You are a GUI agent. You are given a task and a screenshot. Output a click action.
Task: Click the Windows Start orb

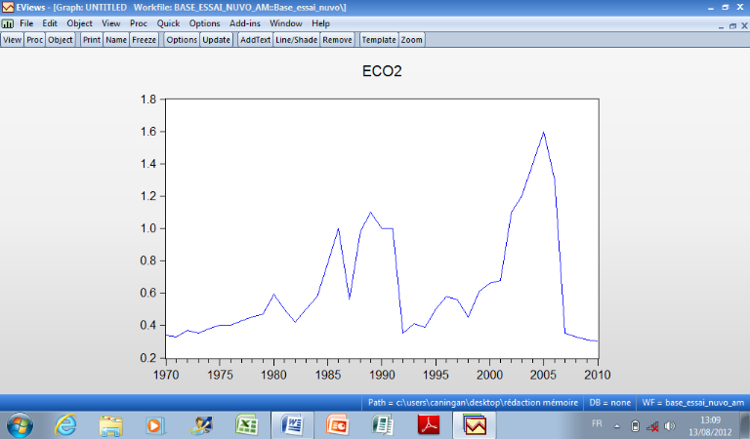click(x=20, y=425)
